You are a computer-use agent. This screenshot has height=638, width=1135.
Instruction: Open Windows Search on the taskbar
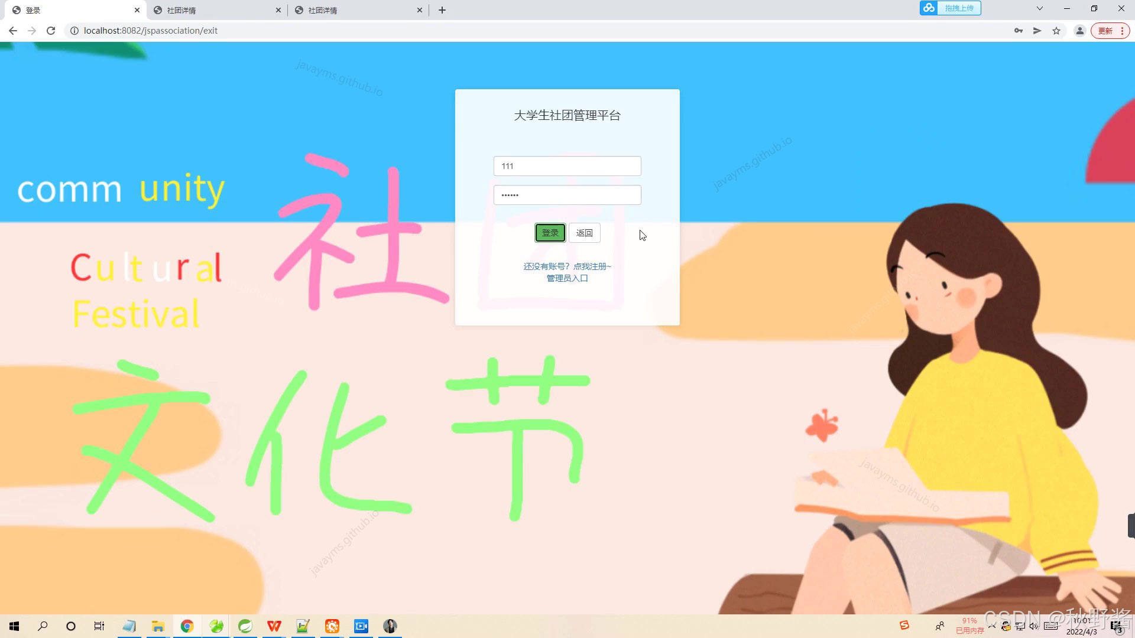point(42,626)
